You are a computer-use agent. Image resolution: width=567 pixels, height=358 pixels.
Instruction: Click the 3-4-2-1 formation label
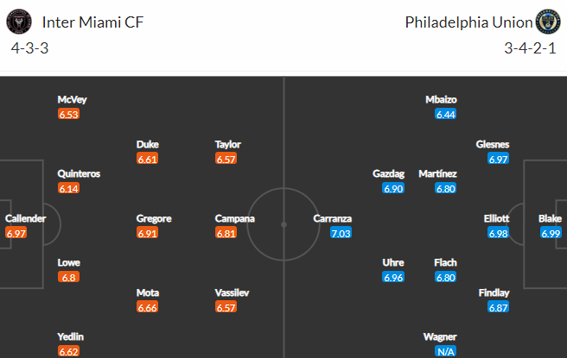[x=530, y=48]
